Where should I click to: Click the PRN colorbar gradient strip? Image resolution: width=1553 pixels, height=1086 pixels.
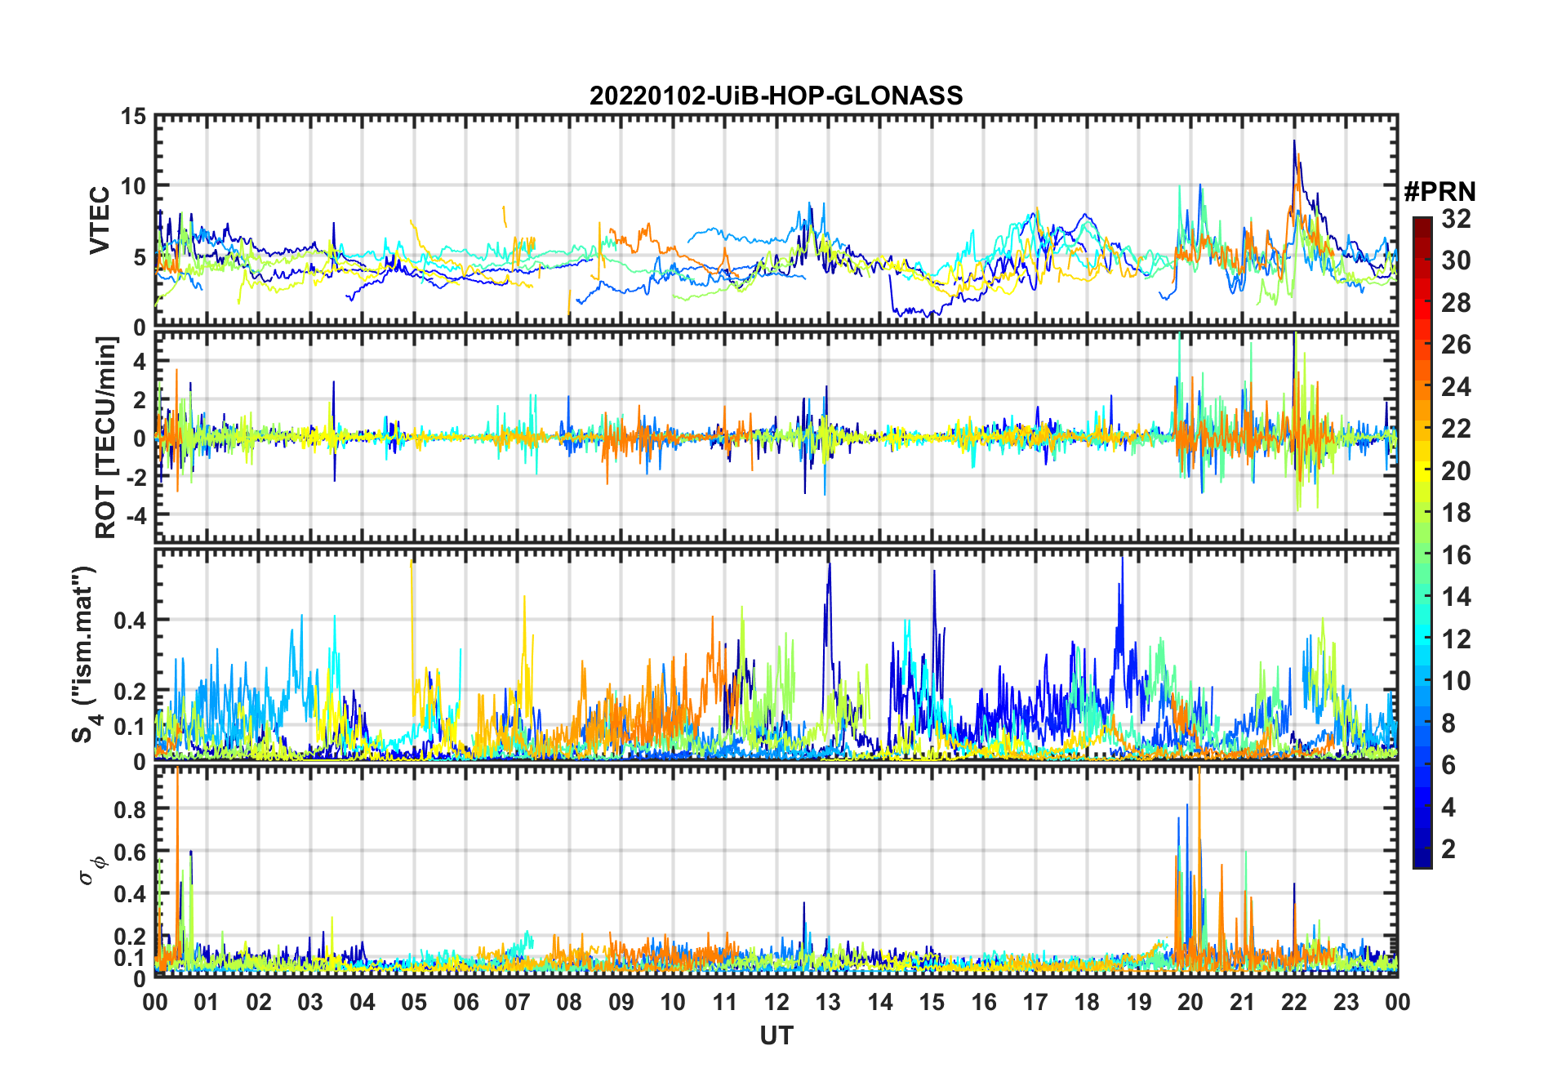tap(1422, 542)
